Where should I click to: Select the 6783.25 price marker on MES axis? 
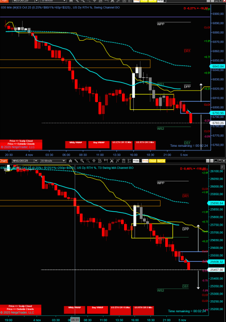coord(218,123)
